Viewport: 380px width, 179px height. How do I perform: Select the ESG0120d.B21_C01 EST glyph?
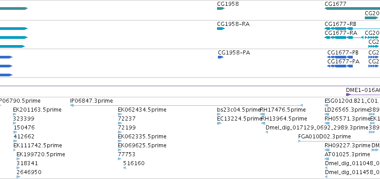click(x=326, y=105)
